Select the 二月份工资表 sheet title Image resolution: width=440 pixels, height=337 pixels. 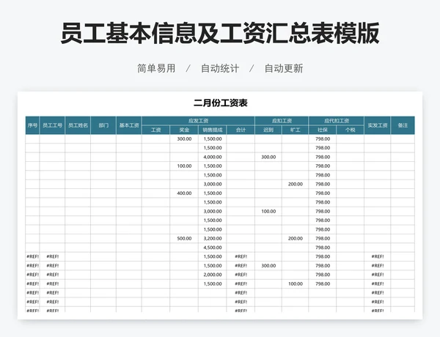click(220, 103)
